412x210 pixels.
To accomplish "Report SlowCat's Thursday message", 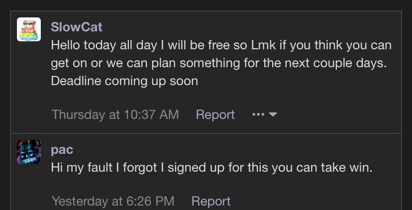I will tap(215, 114).
